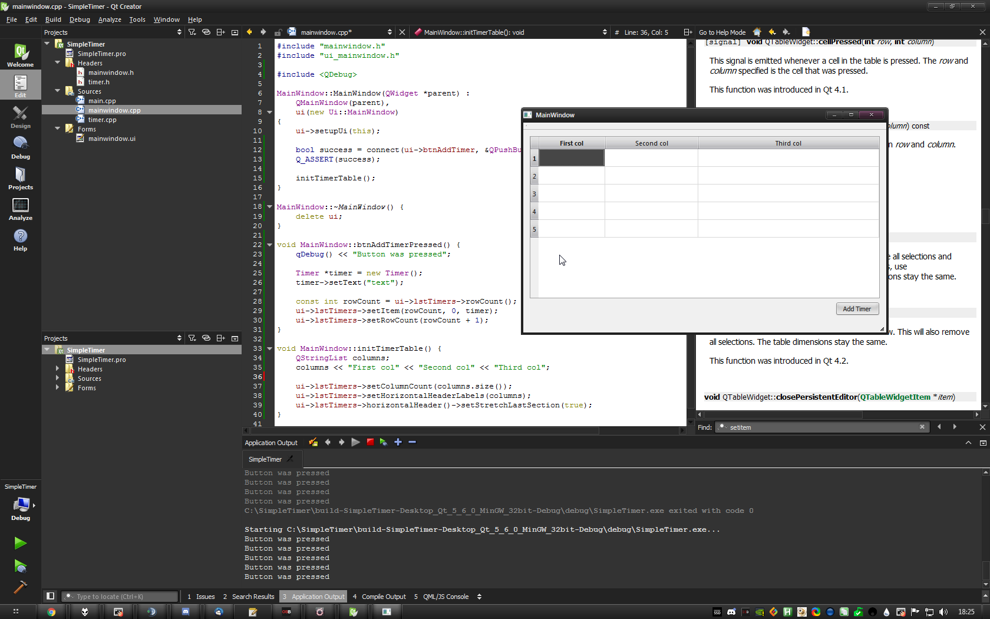Collapse the Headers folder in top project tree
Viewport: 990px width, 619px height.
[58, 63]
